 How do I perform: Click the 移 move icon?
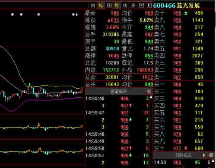click(x=133, y=6)
